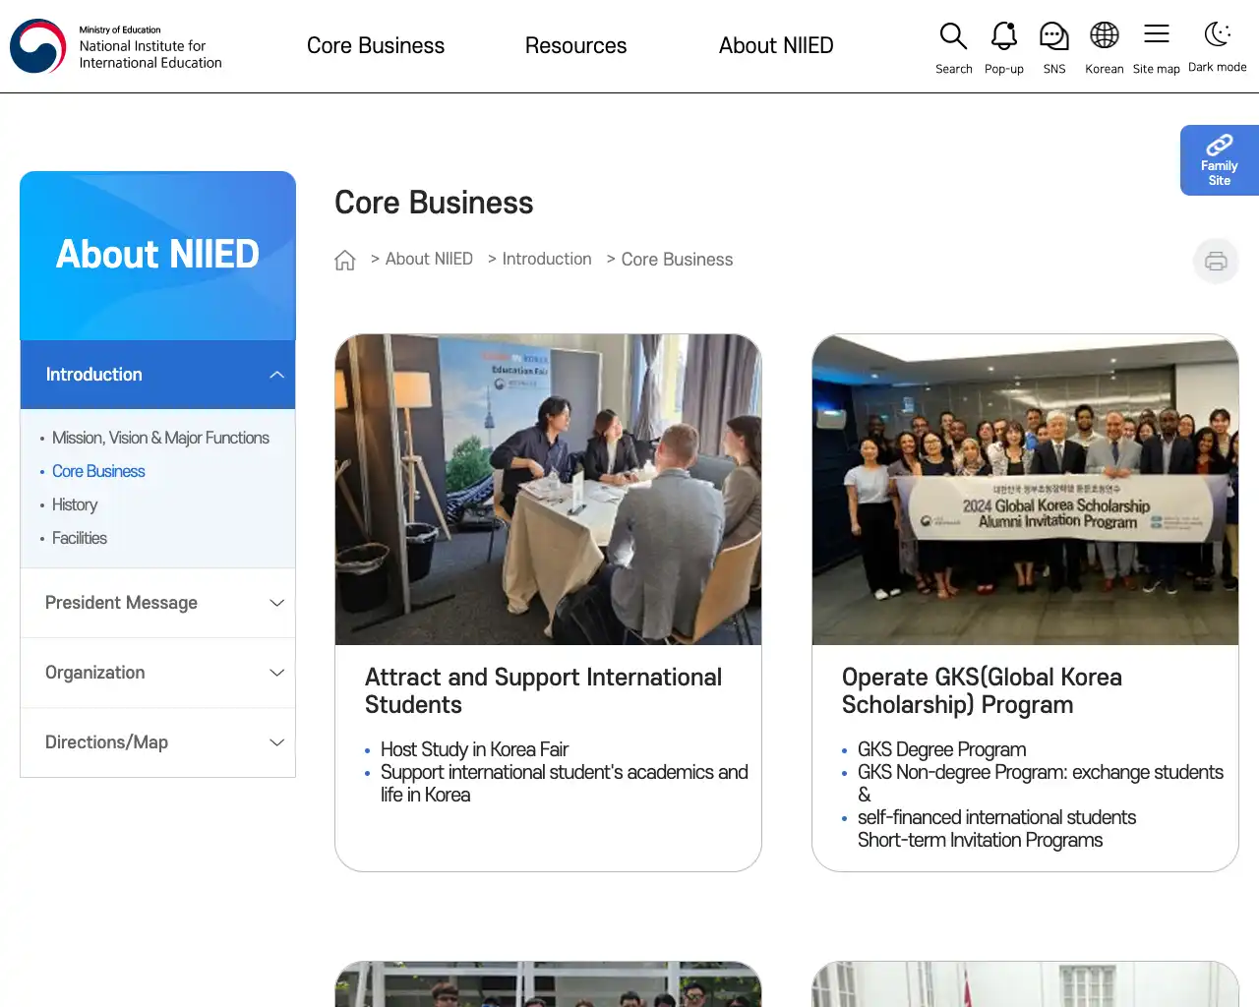1259x1007 pixels.
Task: Click About NIIED in the breadcrumb
Action: click(x=429, y=259)
